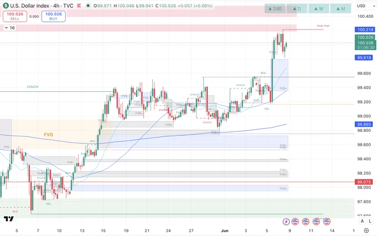
Task: Click the TradingView logo at the chart's bottom left
Action: (9, 219)
